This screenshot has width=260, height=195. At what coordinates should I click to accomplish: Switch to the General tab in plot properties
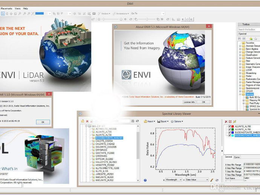click(228, 157)
